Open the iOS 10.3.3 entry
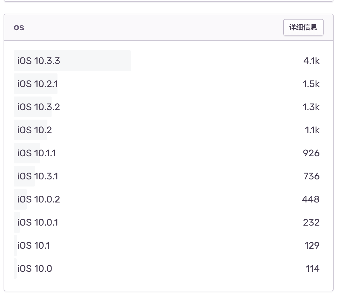The image size is (339, 299). (39, 61)
